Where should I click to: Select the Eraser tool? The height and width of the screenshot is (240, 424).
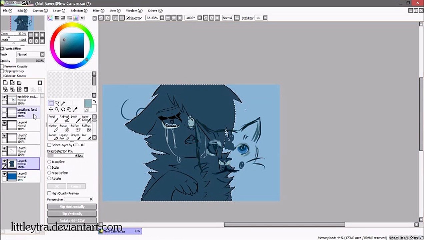(64, 128)
